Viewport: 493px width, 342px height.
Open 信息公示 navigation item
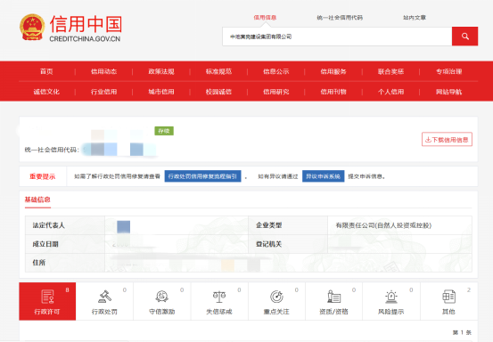(276, 71)
